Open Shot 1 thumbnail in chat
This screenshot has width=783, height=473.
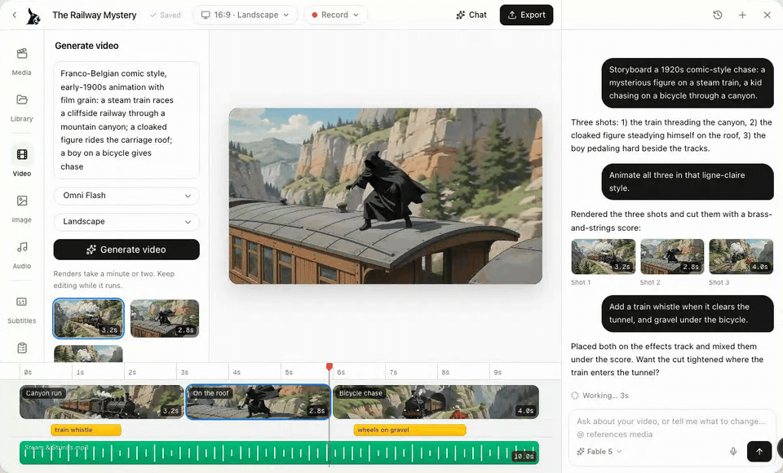point(604,257)
